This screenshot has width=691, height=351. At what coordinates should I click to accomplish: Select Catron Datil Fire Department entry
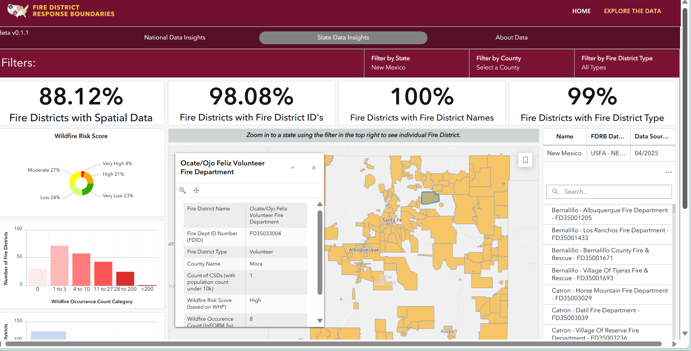click(608, 314)
